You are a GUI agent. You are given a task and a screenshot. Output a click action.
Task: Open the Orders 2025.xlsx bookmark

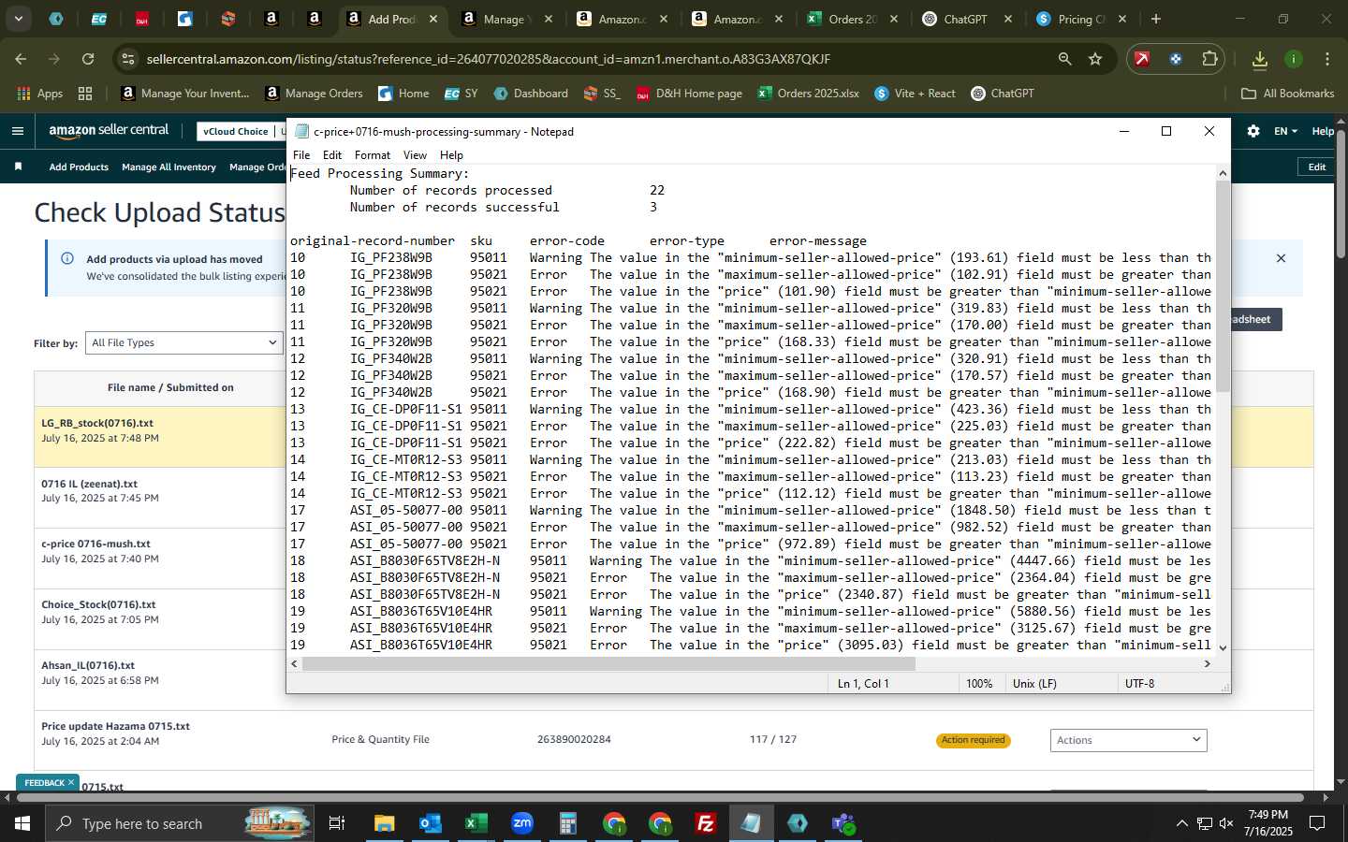809,94
